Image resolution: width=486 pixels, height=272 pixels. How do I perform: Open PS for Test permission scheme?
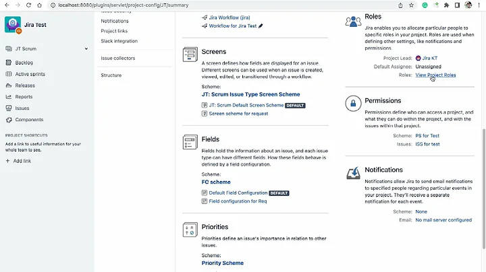click(427, 136)
